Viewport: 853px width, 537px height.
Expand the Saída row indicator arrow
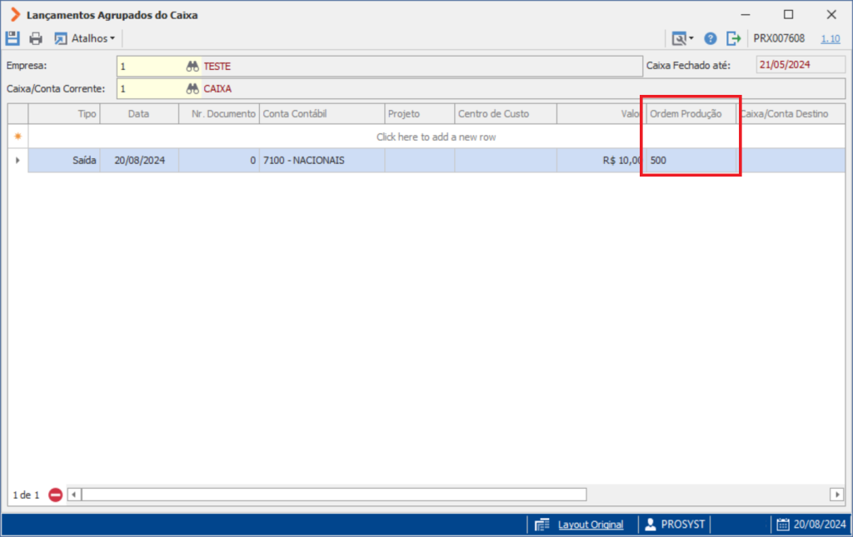click(x=18, y=161)
